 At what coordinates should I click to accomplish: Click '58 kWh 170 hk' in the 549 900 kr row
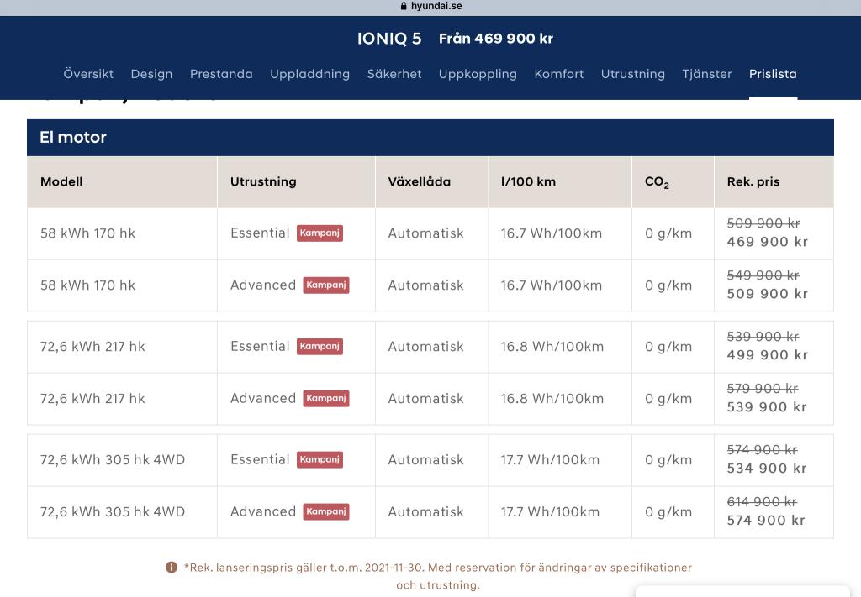[x=87, y=285]
